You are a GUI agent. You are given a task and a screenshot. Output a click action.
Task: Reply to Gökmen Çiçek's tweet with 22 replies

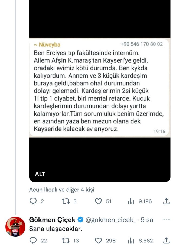[33, 241]
